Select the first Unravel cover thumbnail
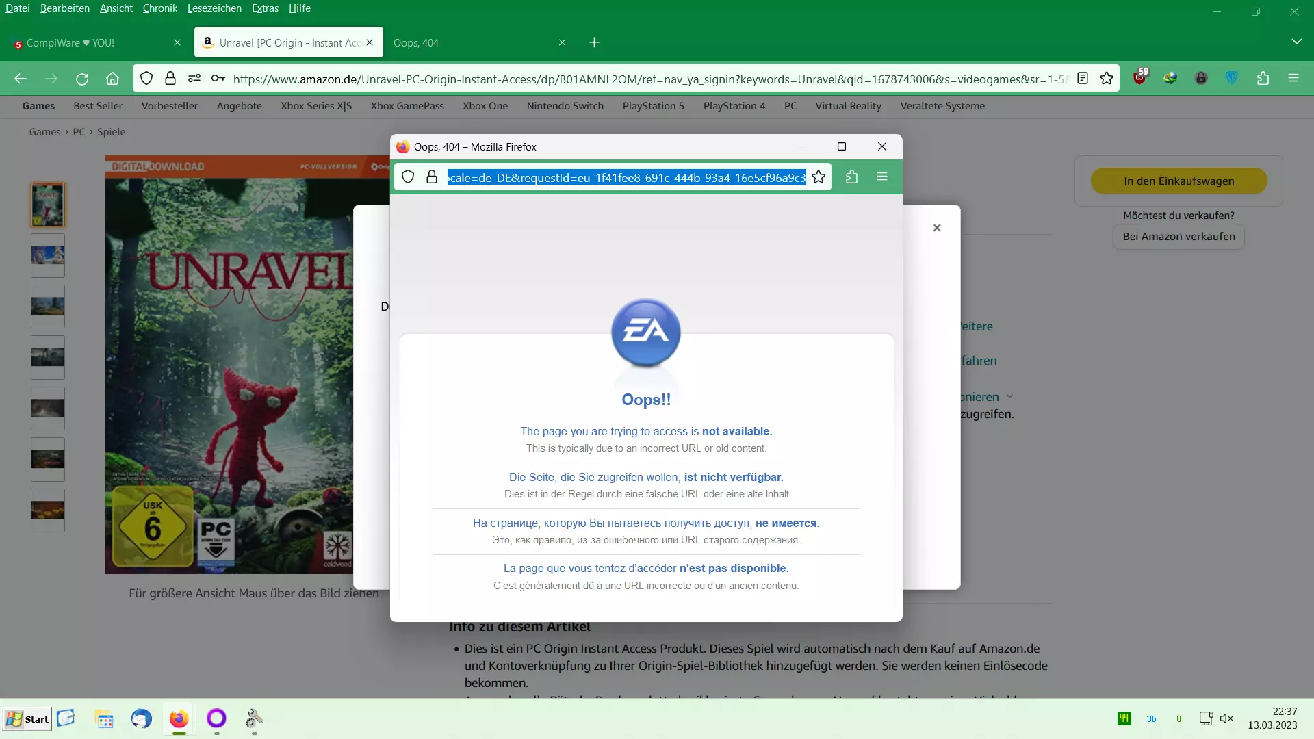The width and height of the screenshot is (1314, 739). pyautogui.click(x=48, y=205)
